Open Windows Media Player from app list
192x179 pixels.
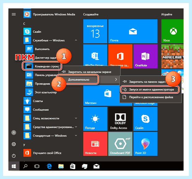[49, 15]
